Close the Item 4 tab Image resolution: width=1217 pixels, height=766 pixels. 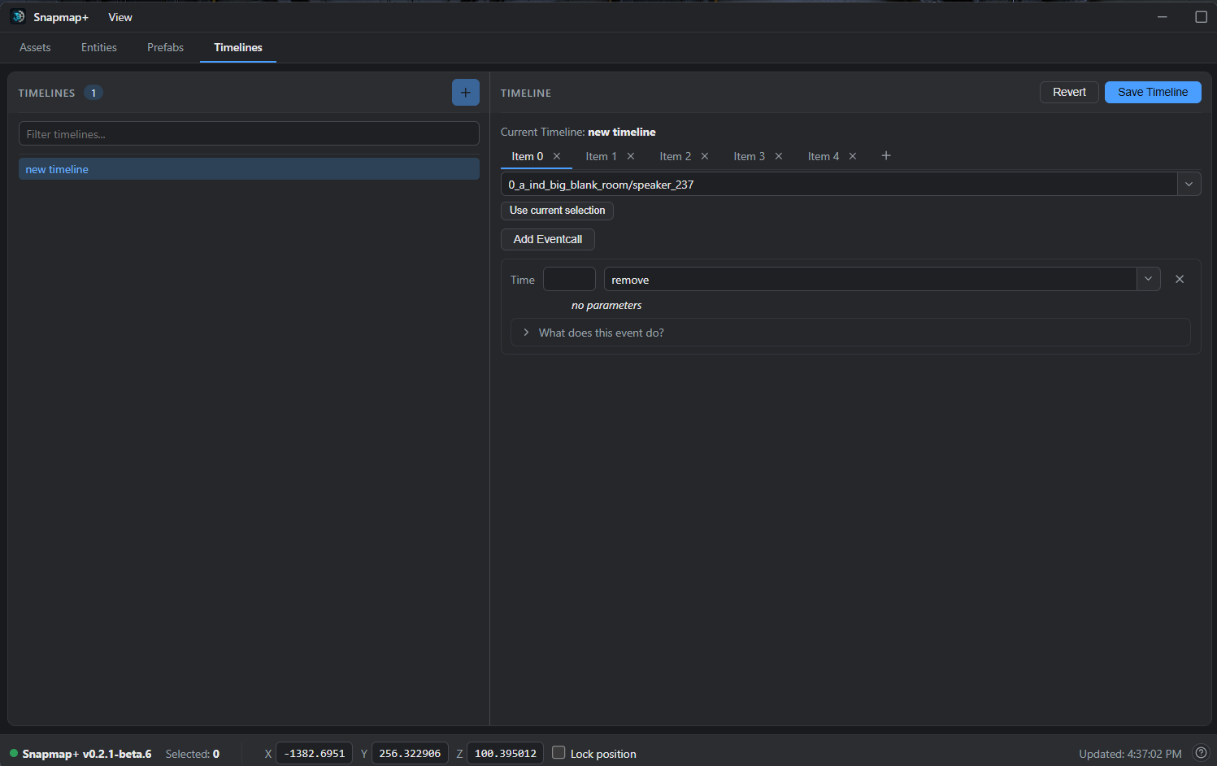(853, 156)
